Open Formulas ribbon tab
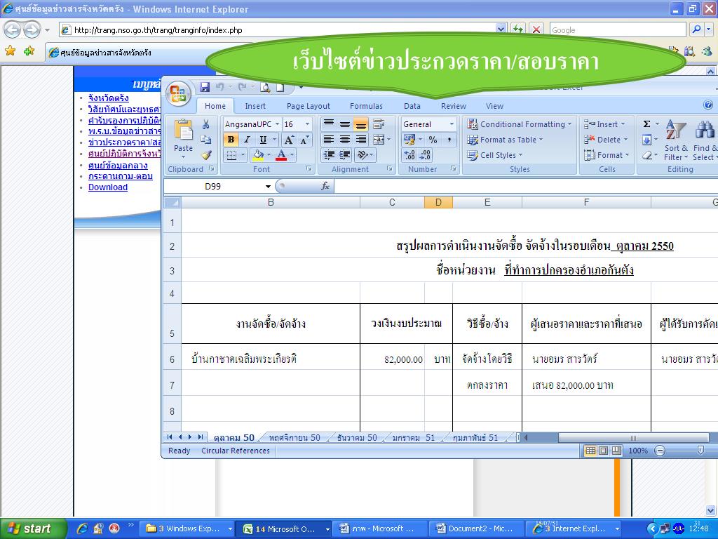 coord(366,106)
